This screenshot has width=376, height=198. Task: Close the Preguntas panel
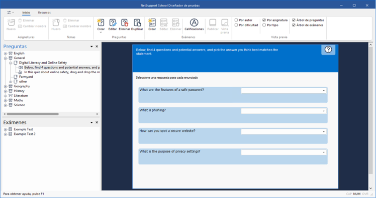[x=97, y=47]
